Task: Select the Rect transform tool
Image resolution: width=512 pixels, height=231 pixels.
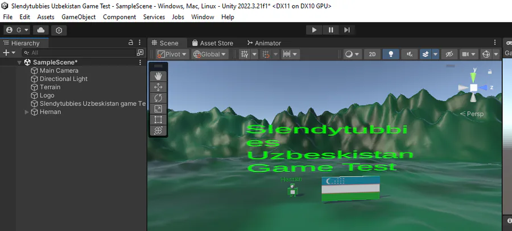Action: pos(158,119)
